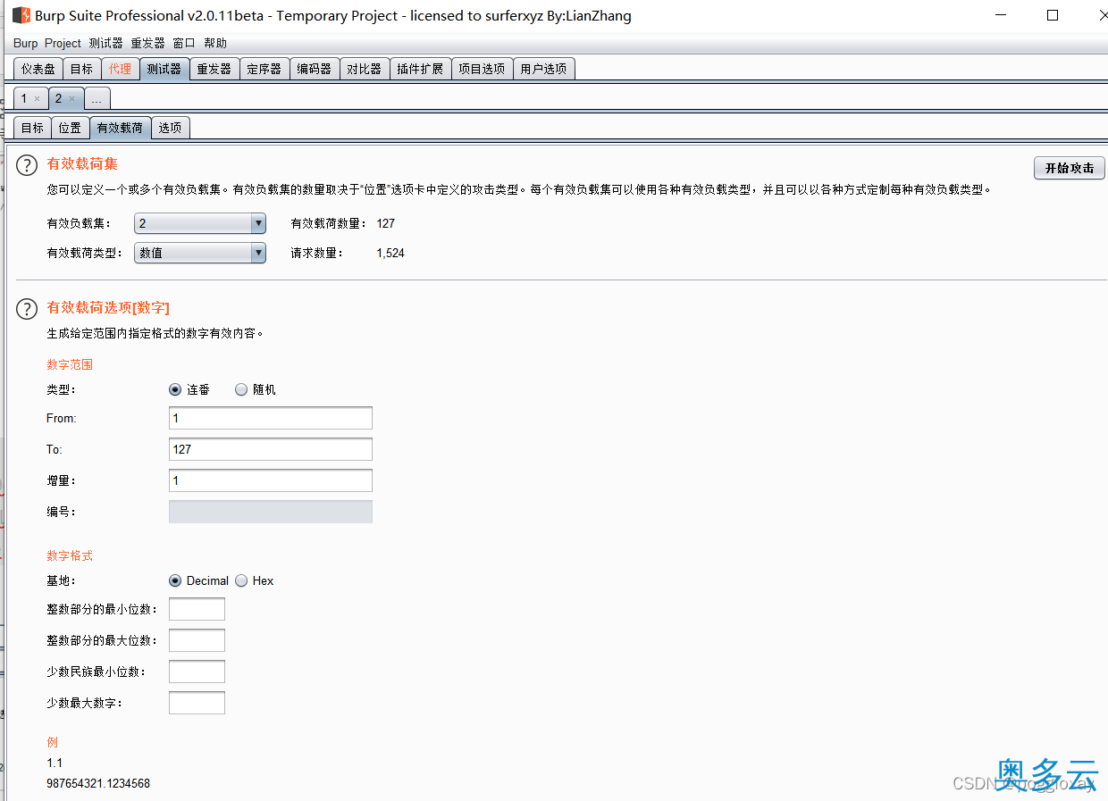Open the Intruder 目标 sub-tab
The width and height of the screenshot is (1108, 801).
click(x=32, y=128)
